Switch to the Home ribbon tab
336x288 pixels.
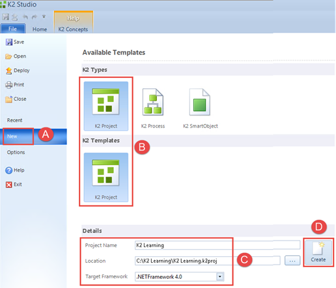coord(40,29)
